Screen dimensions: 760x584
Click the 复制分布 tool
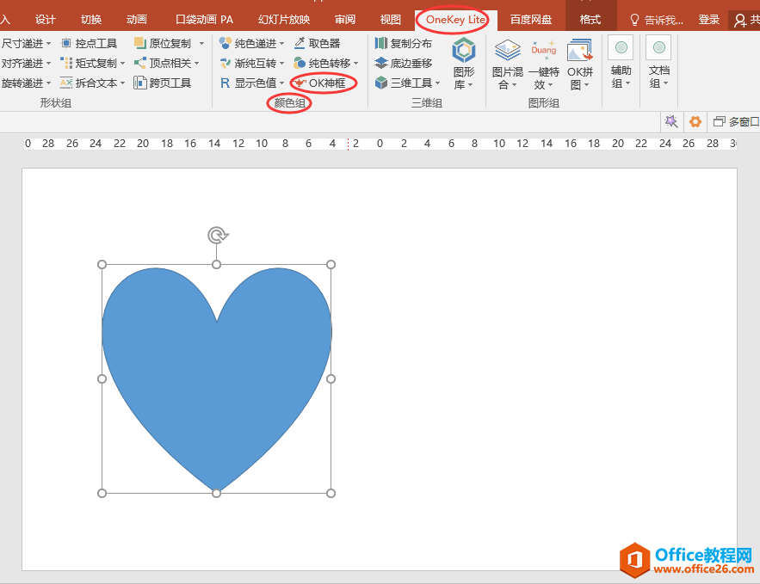coord(404,43)
